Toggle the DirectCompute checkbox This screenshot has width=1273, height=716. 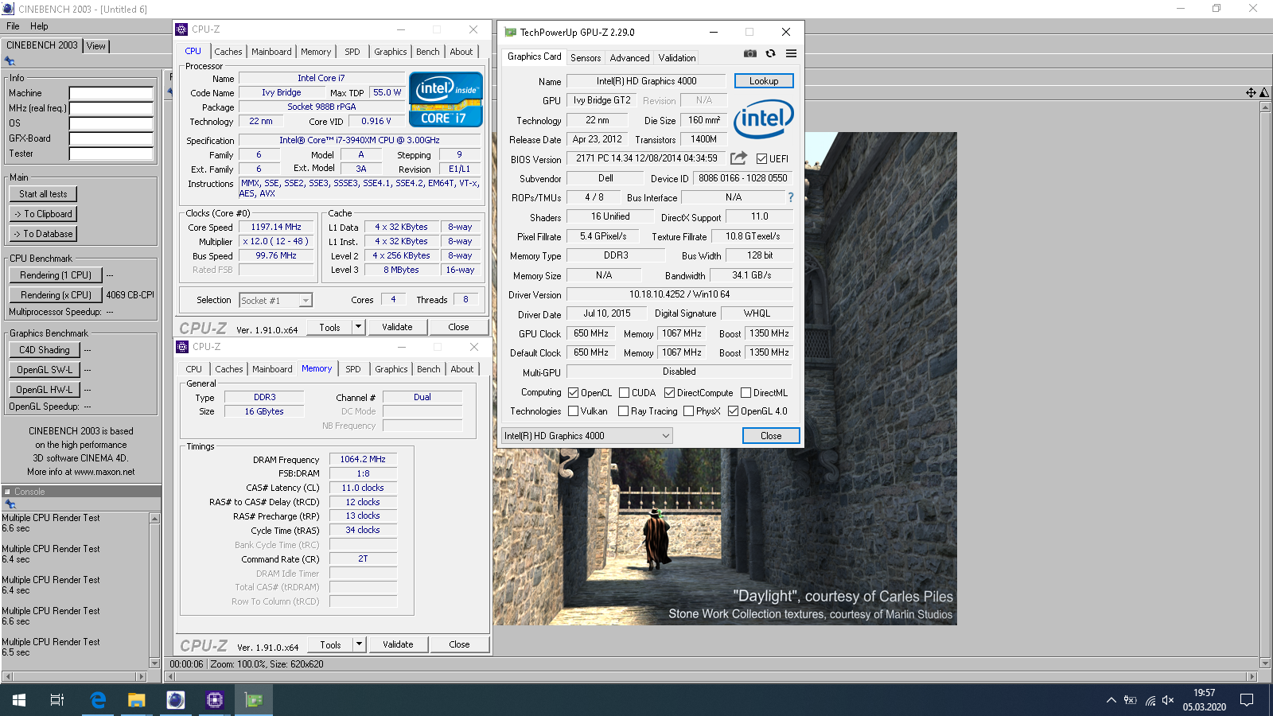[669, 392]
